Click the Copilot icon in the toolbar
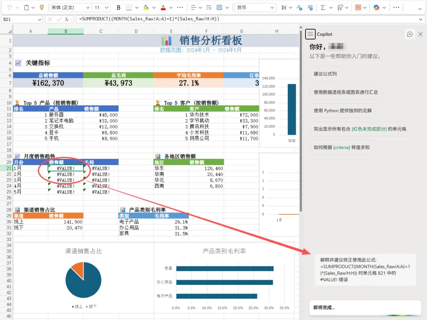The width and height of the screenshot is (427, 320). pyautogui.click(x=376, y=8)
